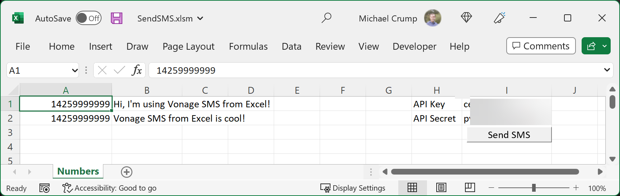Select cell 'Hi, I'm using Vonage SMS from Excel!'
This screenshot has height=196, width=620.
point(147,104)
